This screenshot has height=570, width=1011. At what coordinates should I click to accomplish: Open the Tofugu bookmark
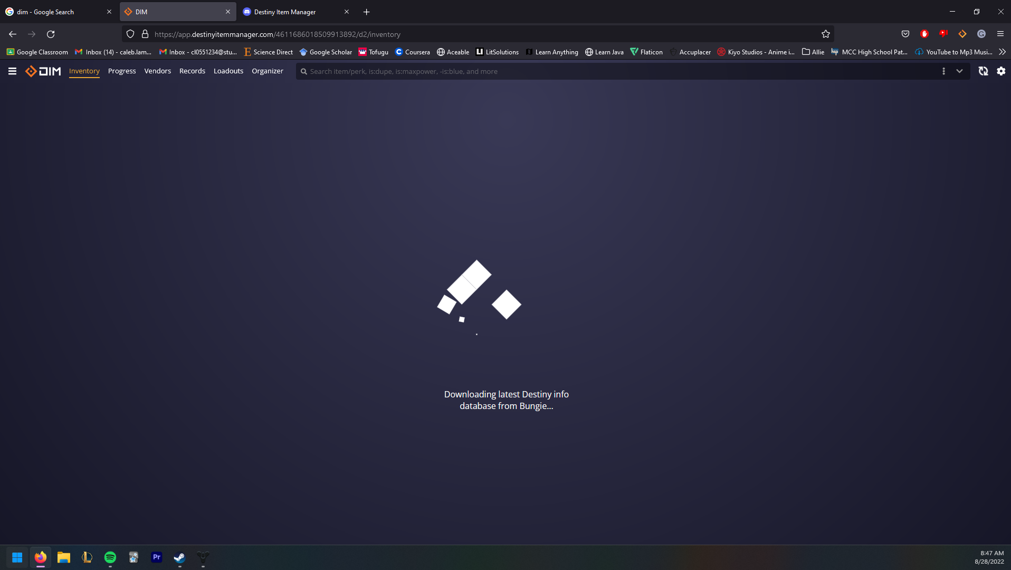click(x=374, y=52)
